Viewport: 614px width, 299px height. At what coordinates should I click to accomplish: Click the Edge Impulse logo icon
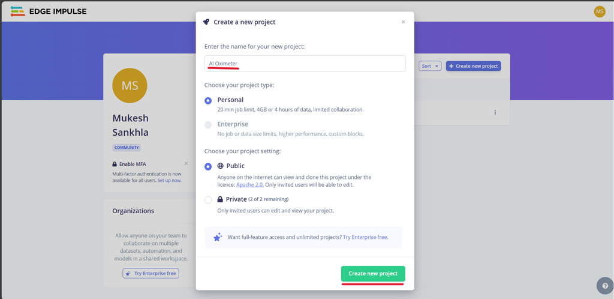point(17,11)
